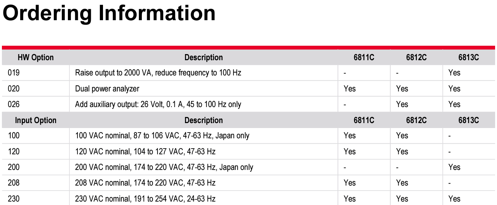Click input option code 230
Image resolution: width=497 pixels, height=205 pixels.
pos(13,199)
